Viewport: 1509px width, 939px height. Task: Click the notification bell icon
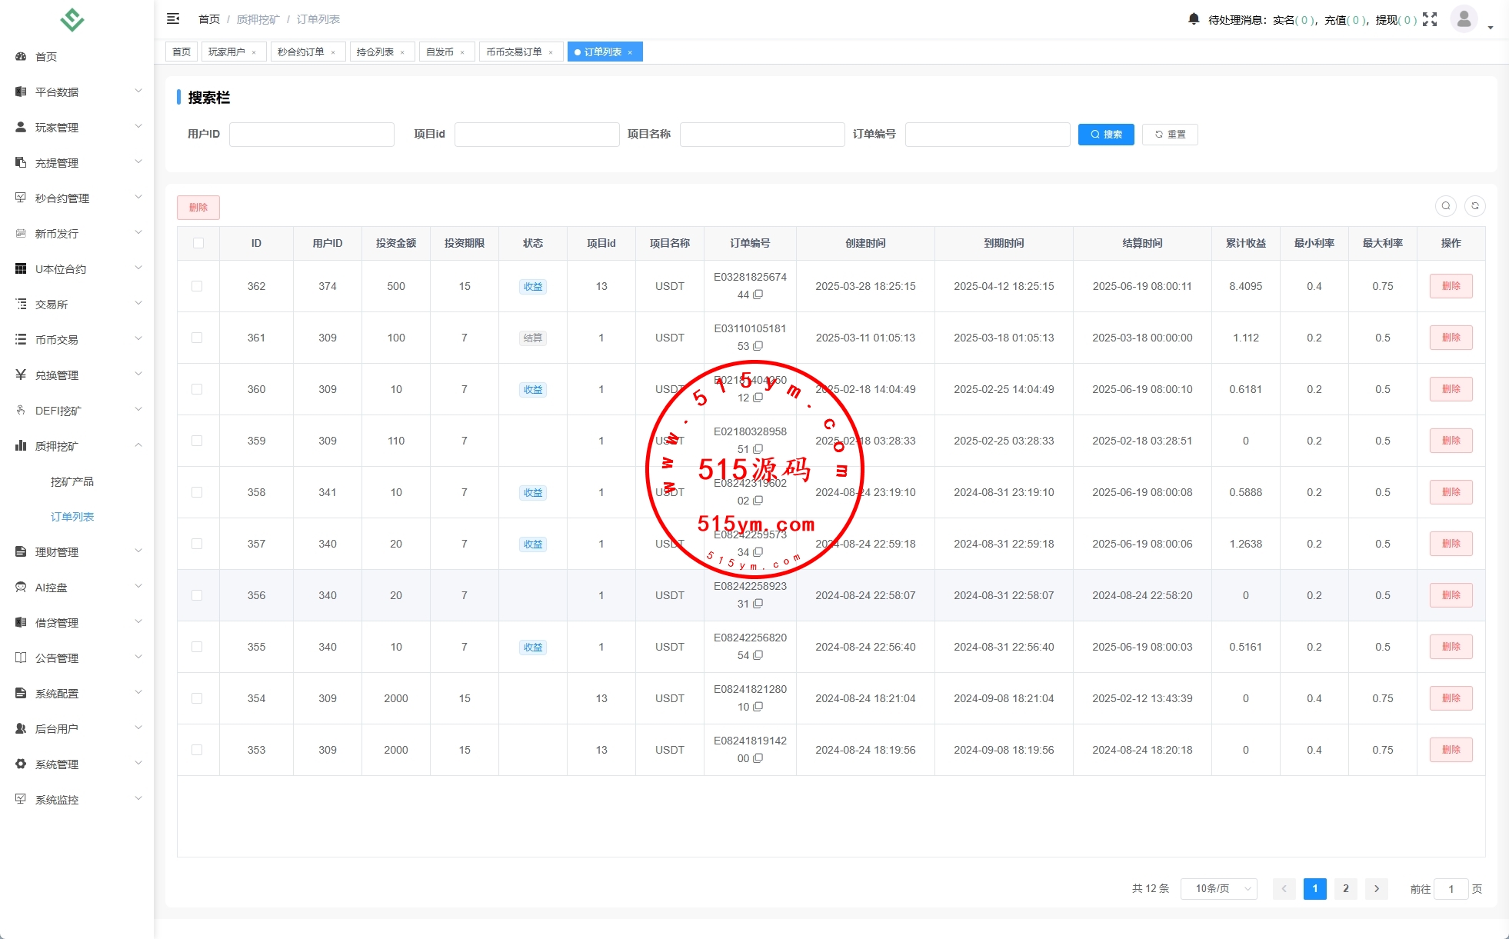1193,19
